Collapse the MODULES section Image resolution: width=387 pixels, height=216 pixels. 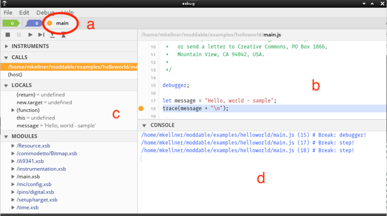[x=6, y=136]
